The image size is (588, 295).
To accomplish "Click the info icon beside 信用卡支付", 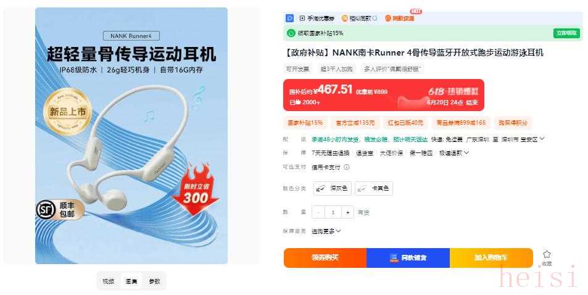I will click(x=347, y=167).
